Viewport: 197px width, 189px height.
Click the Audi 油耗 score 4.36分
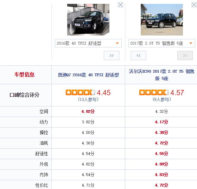(x=88, y=143)
